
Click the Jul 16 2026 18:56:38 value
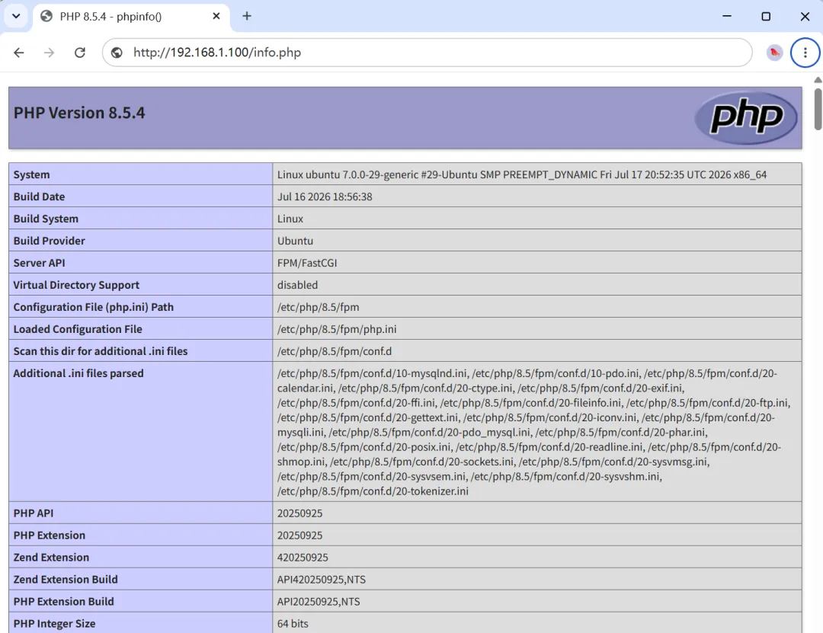(325, 197)
